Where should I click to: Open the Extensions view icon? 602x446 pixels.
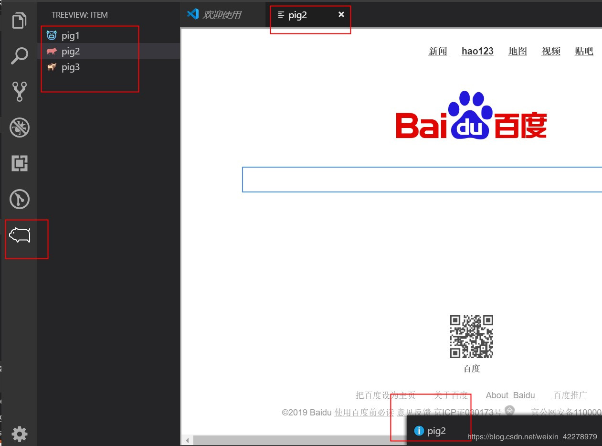20,163
